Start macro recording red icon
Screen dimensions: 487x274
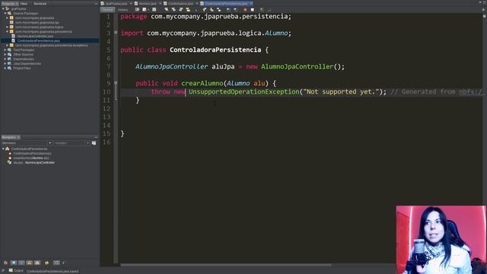pyautogui.click(x=245, y=10)
